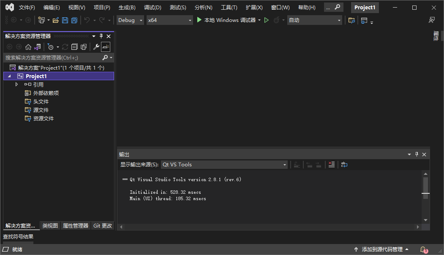The image size is (444, 255).
Task: Open the 调试 menu
Action: point(153,7)
